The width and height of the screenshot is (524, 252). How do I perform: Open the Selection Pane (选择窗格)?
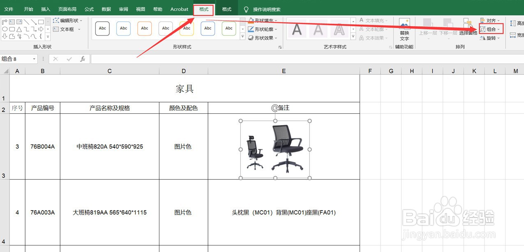click(468, 27)
